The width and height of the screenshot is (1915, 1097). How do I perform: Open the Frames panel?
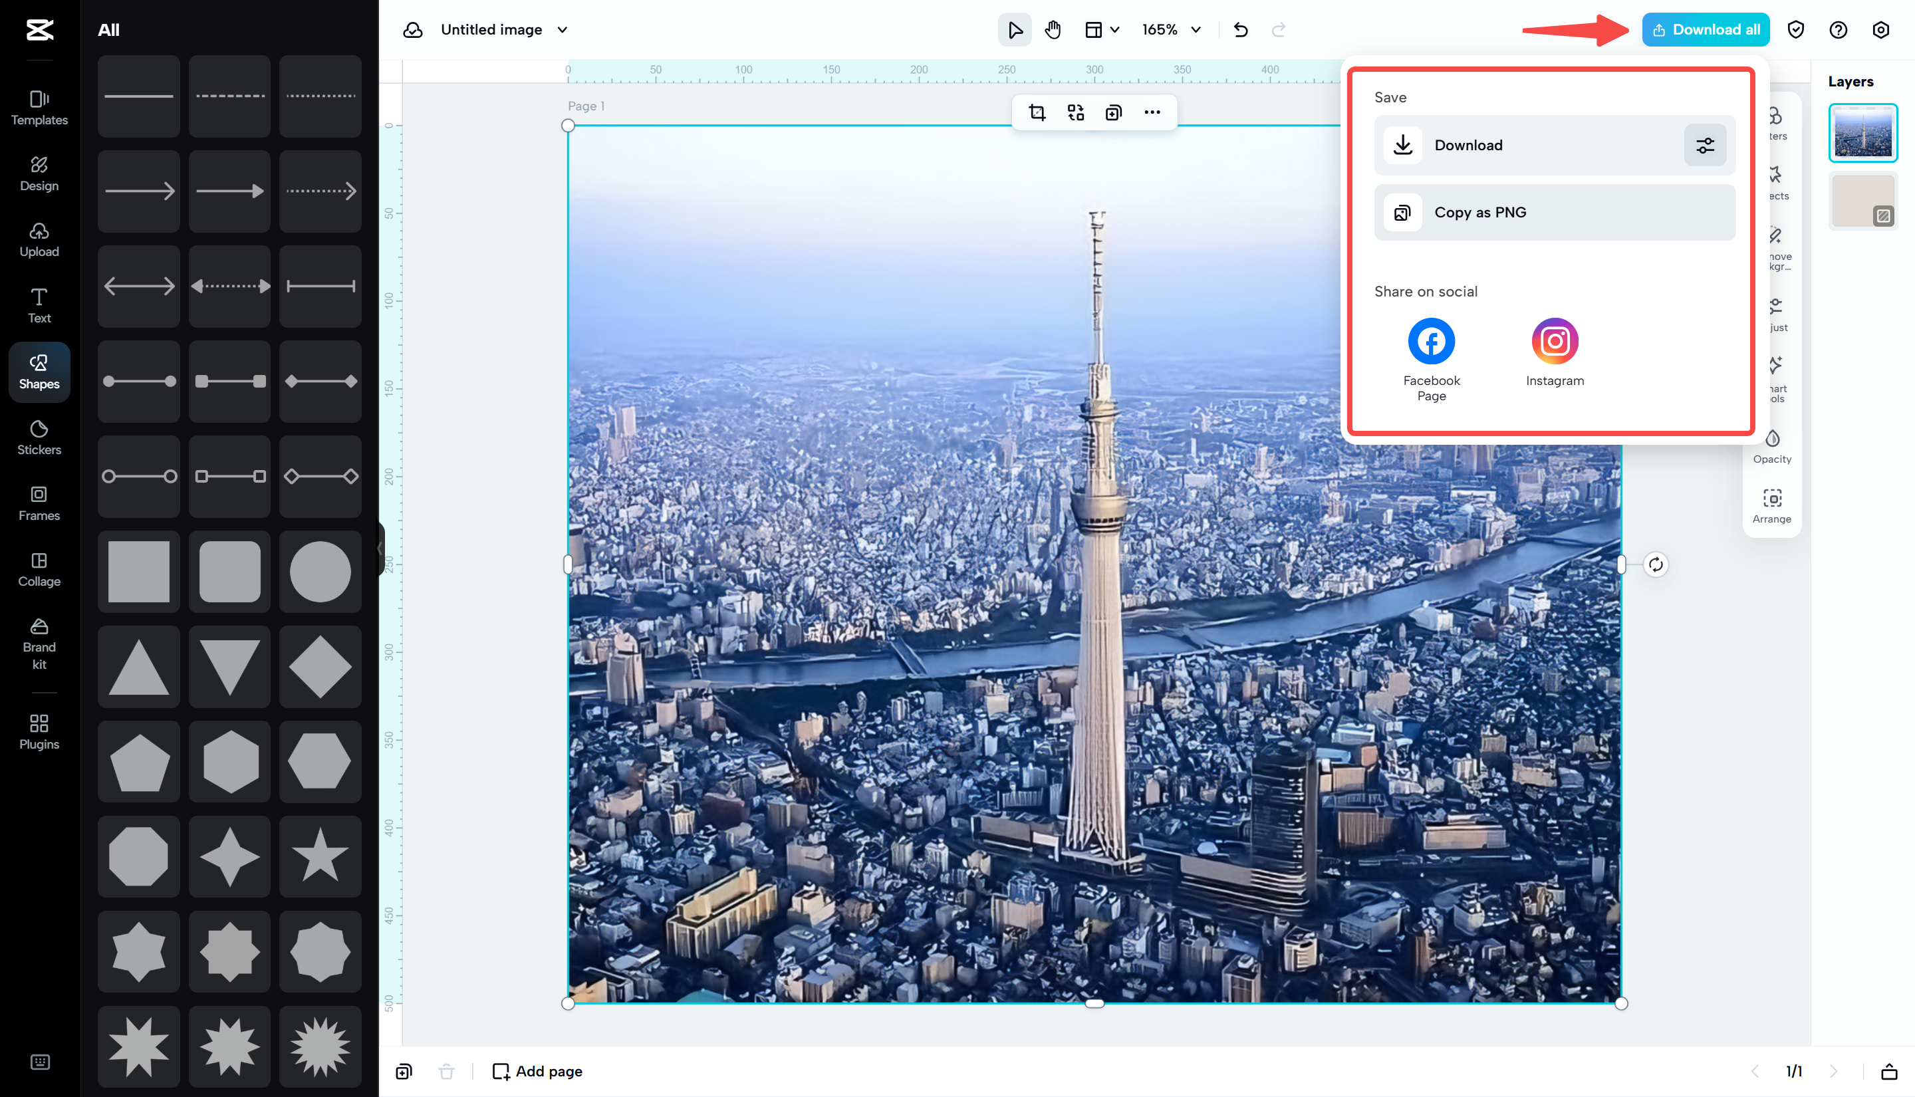pos(39,503)
